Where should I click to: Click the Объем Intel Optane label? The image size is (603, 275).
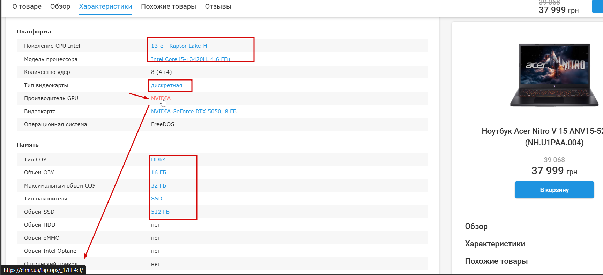[x=50, y=251]
